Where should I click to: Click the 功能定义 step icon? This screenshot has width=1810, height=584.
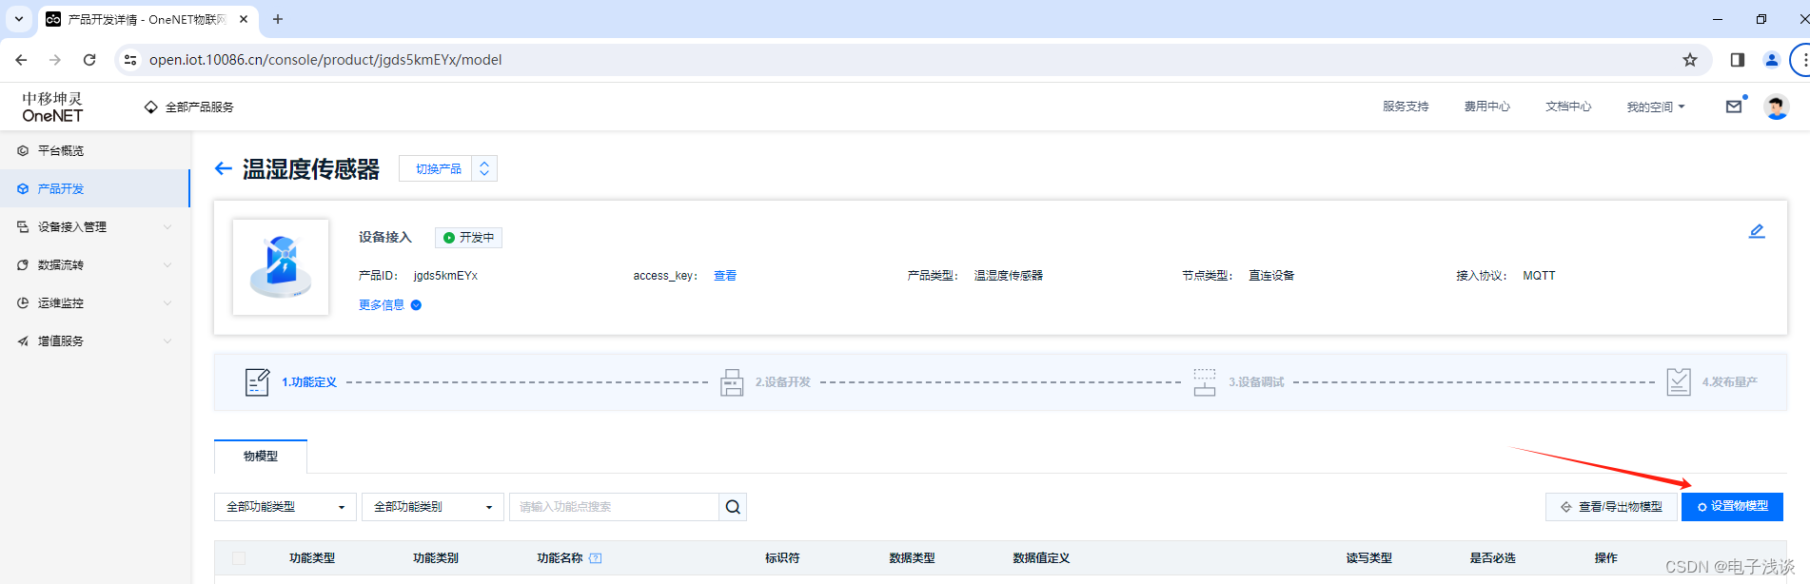point(257,382)
